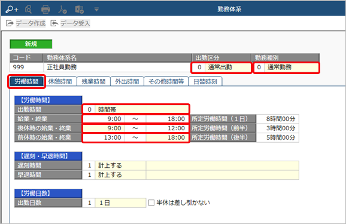This screenshot has width=346, height=224.
Task: Click 始業・終業 end time 18:00
Action: coord(167,119)
